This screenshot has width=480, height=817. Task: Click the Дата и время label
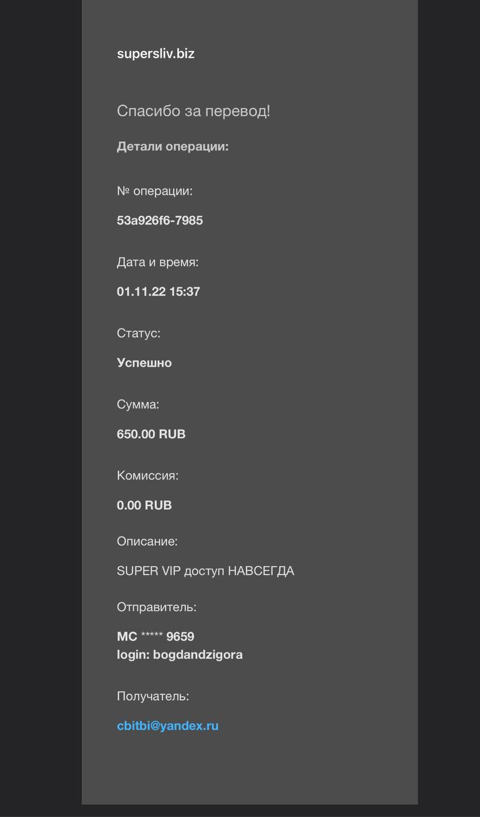click(x=157, y=262)
